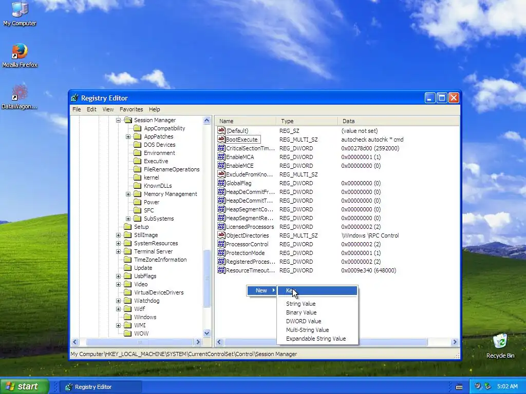Choose String Value from New submenu

coord(317,304)
